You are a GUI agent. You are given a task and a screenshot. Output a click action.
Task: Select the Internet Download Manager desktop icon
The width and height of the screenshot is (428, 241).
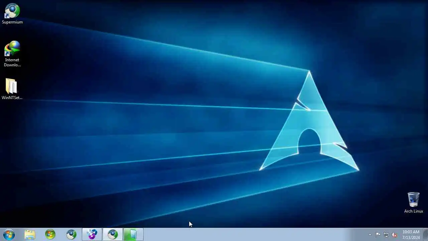coord(12,54)
